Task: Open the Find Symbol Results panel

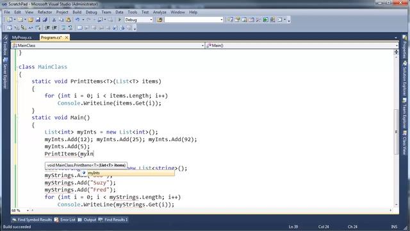Action: [32, 219]
